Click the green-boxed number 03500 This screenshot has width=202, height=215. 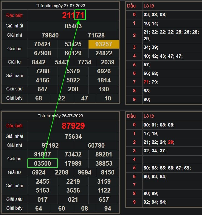tap(42, 163)
